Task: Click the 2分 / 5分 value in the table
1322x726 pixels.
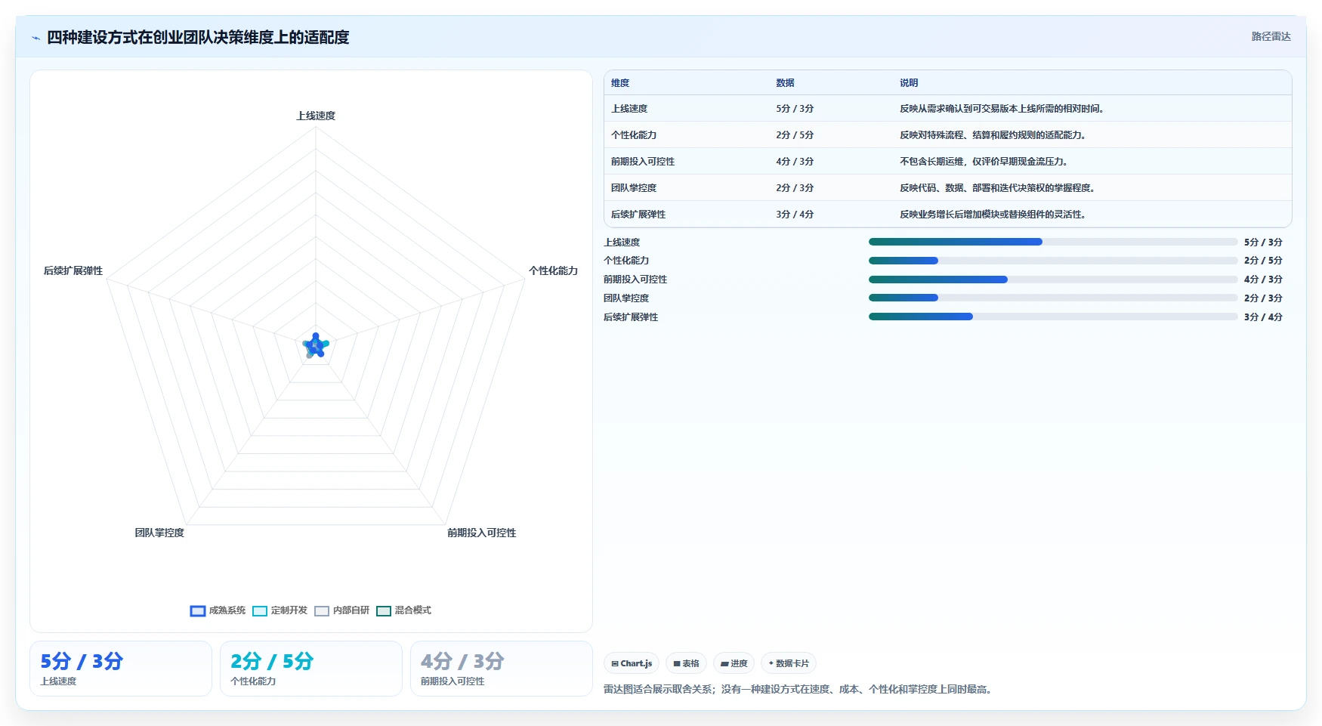Action: 795,135
